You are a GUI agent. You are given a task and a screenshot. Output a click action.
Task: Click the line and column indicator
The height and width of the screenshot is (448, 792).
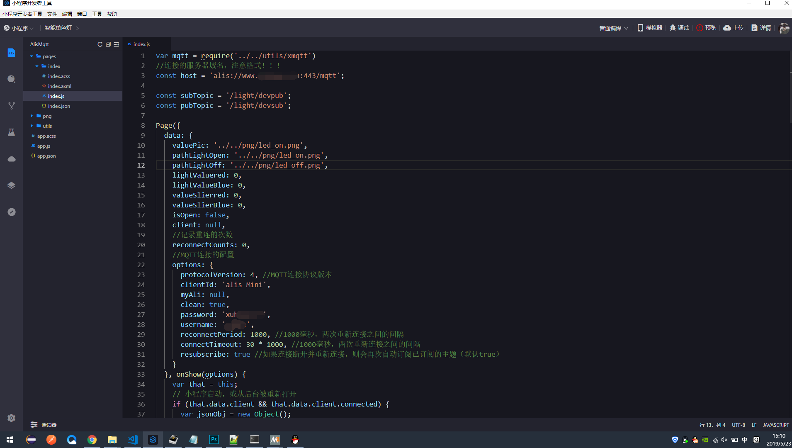click(x=712, y=425)
